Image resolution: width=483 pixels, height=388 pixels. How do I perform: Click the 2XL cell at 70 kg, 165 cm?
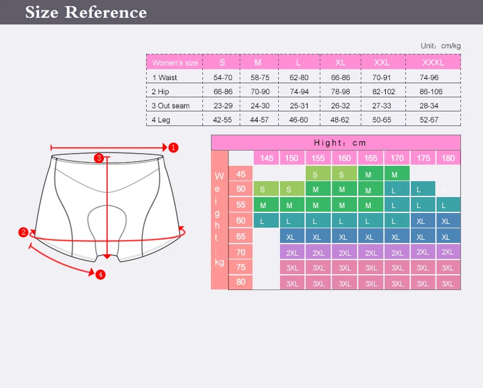[371, 252]
